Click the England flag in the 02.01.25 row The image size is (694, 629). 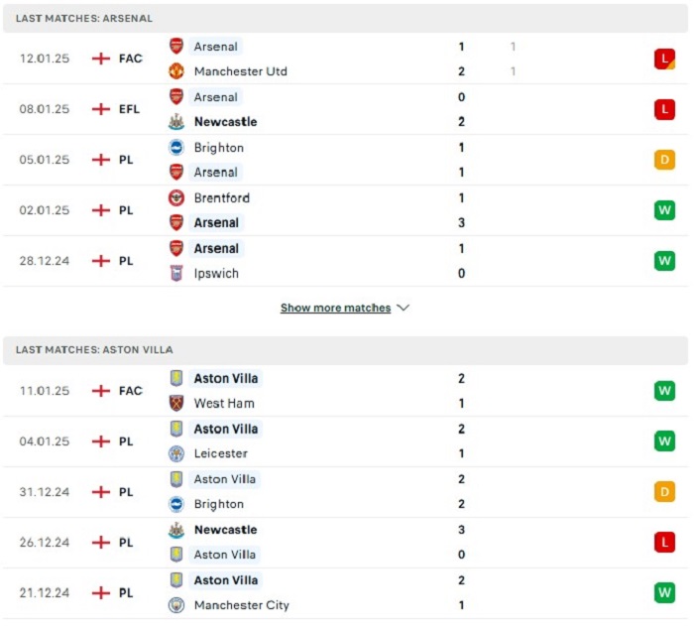pyautogui.click(x=100, y=210)
